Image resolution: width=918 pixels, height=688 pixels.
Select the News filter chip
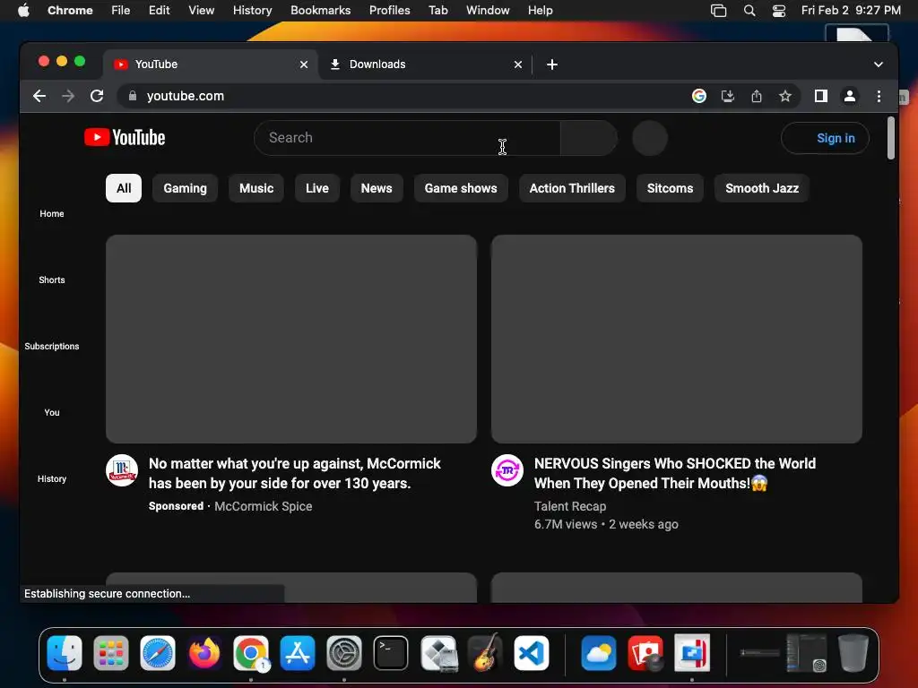tap(377, 188)
